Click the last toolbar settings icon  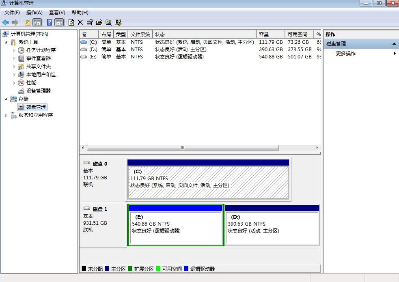pos(118,23)
